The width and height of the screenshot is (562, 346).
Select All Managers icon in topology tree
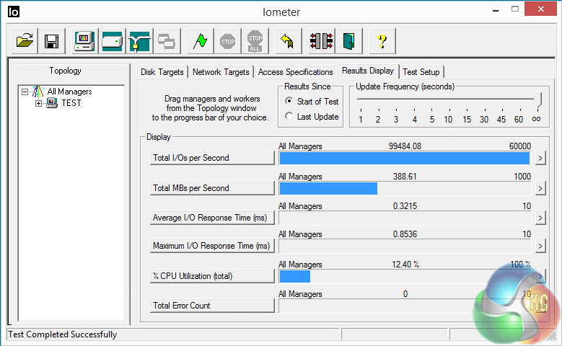click(38, 92)
